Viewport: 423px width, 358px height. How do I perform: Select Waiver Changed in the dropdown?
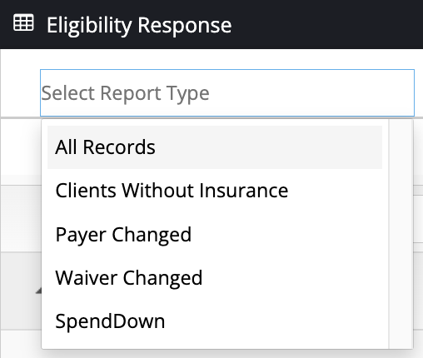pos(215,278)
